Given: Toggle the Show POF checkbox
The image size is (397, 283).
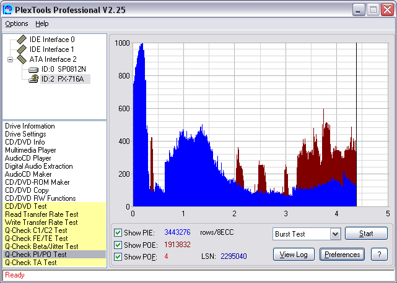Looking at the screenshot, I should click(x=118, y=256).
